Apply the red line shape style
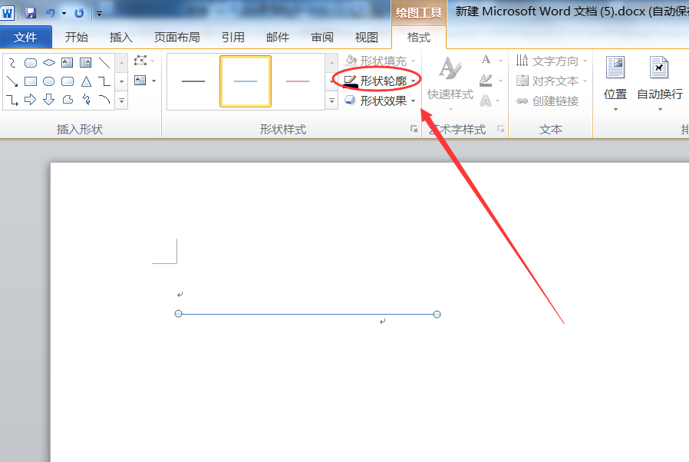The height and width of the screenshot is (462, 689). [x=298, y=81]
